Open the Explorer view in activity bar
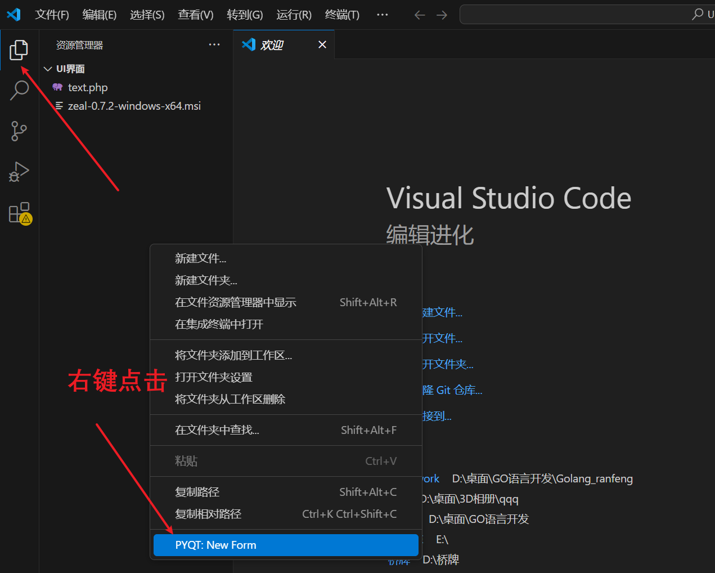This screenshot has width=715, height=573. click(x=19, y=50)
